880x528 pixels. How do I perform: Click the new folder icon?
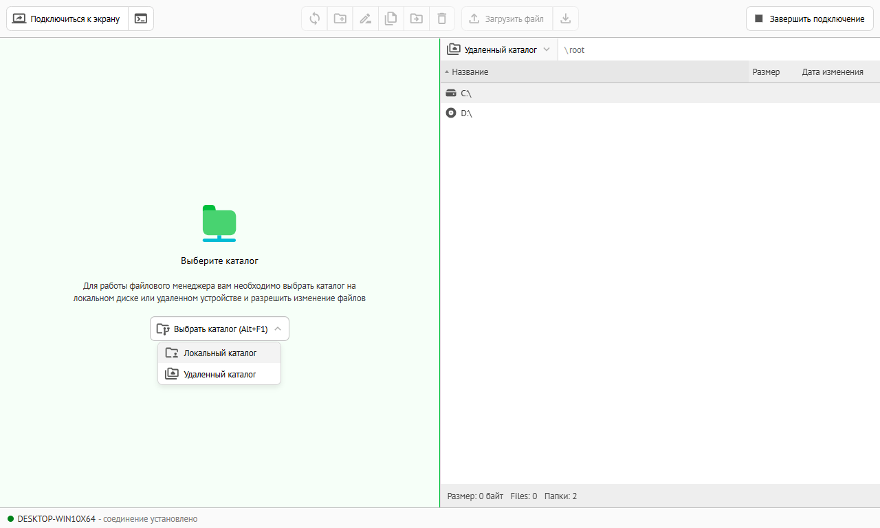(x=340, y=19)
